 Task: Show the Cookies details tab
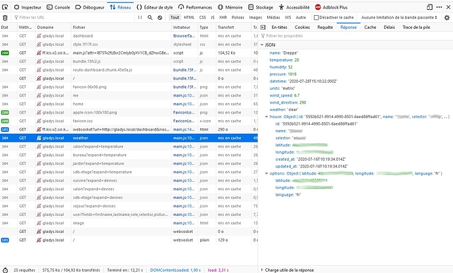302,27
